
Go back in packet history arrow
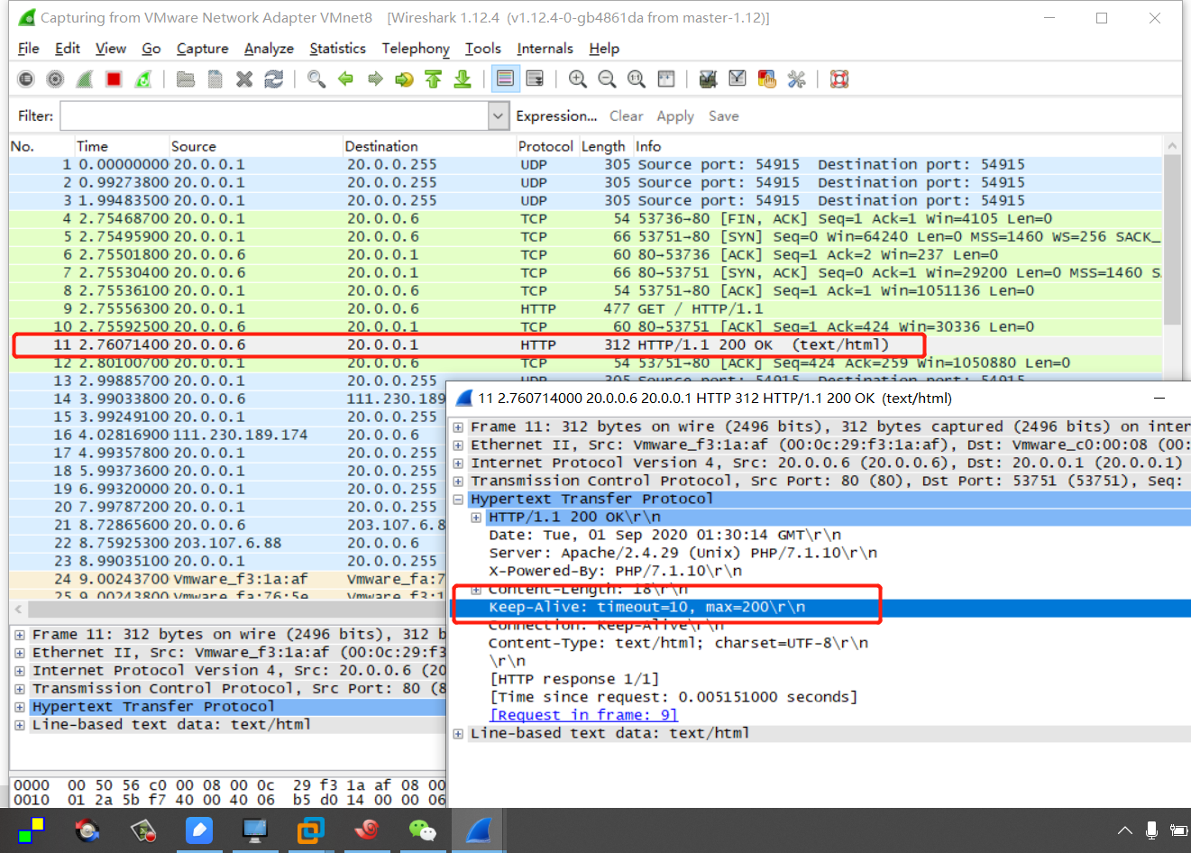[x=345, y=79]
